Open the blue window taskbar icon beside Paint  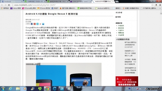[x=62, y=89]
